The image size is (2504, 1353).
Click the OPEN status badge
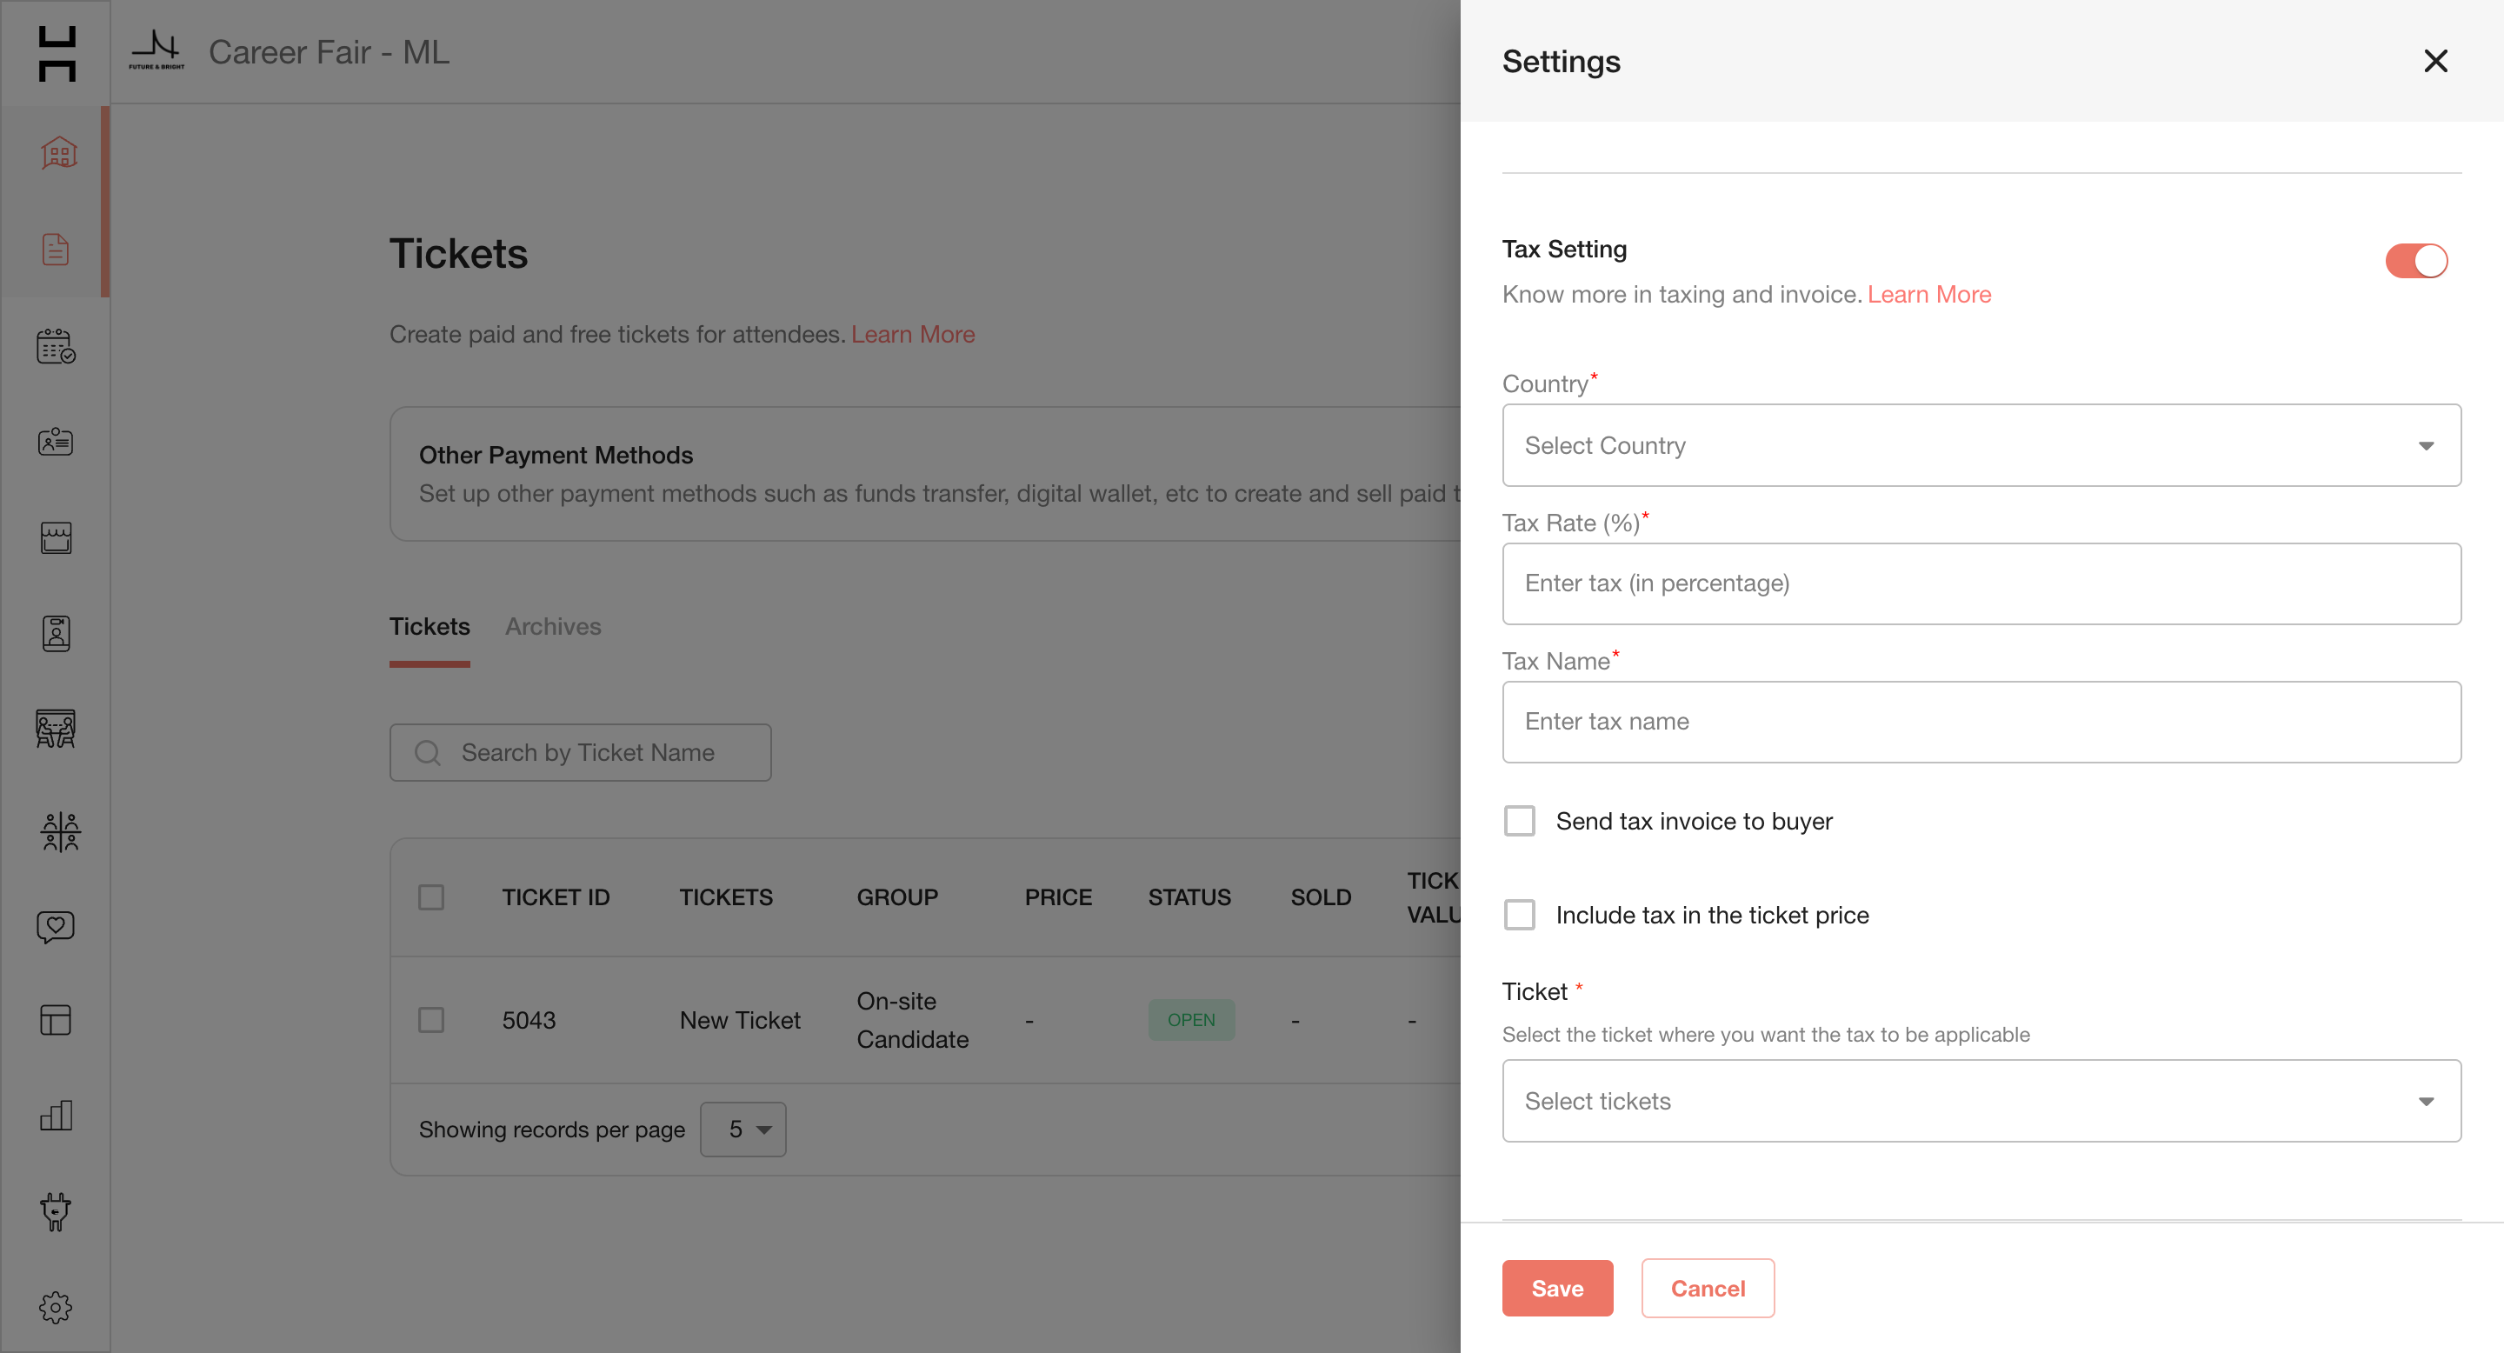click(x=1191, y=1020)
